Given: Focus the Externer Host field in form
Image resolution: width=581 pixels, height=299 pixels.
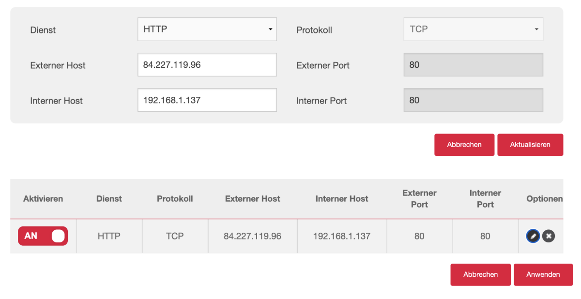Looking at the screenshot, I should [207, 65].
